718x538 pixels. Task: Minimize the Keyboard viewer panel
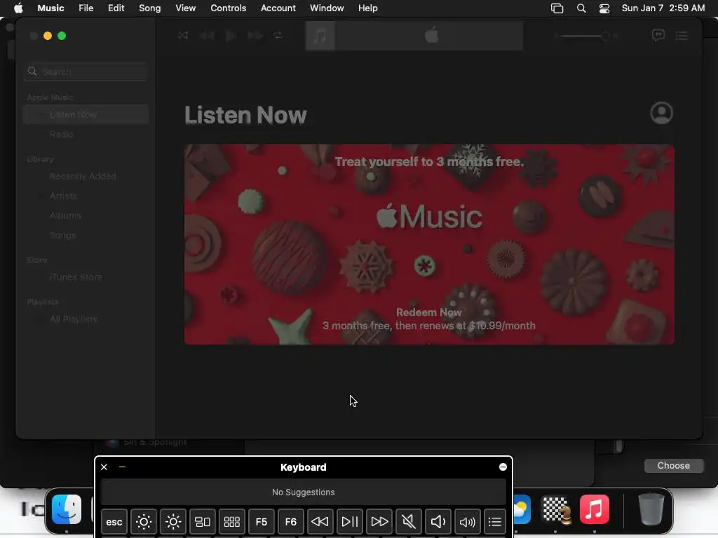point(122,467)
